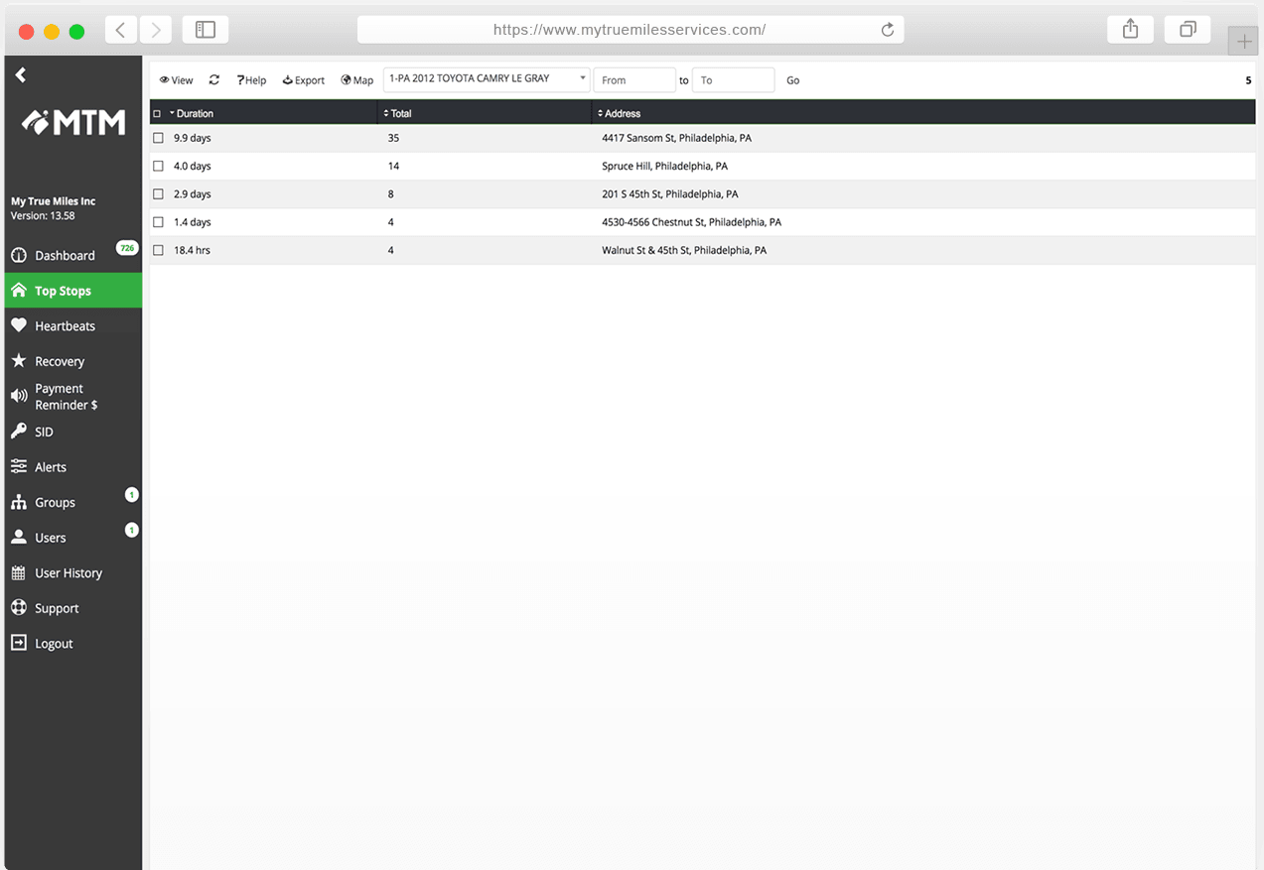Show stops on Map
Image resolution: width=1264 pixels, height=870 pixels.
(x=357, y=80)
